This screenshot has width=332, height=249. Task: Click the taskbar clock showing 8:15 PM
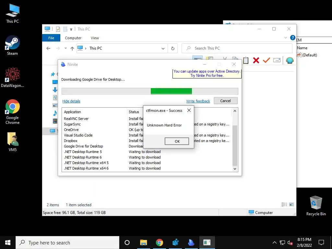coord(304,243)
